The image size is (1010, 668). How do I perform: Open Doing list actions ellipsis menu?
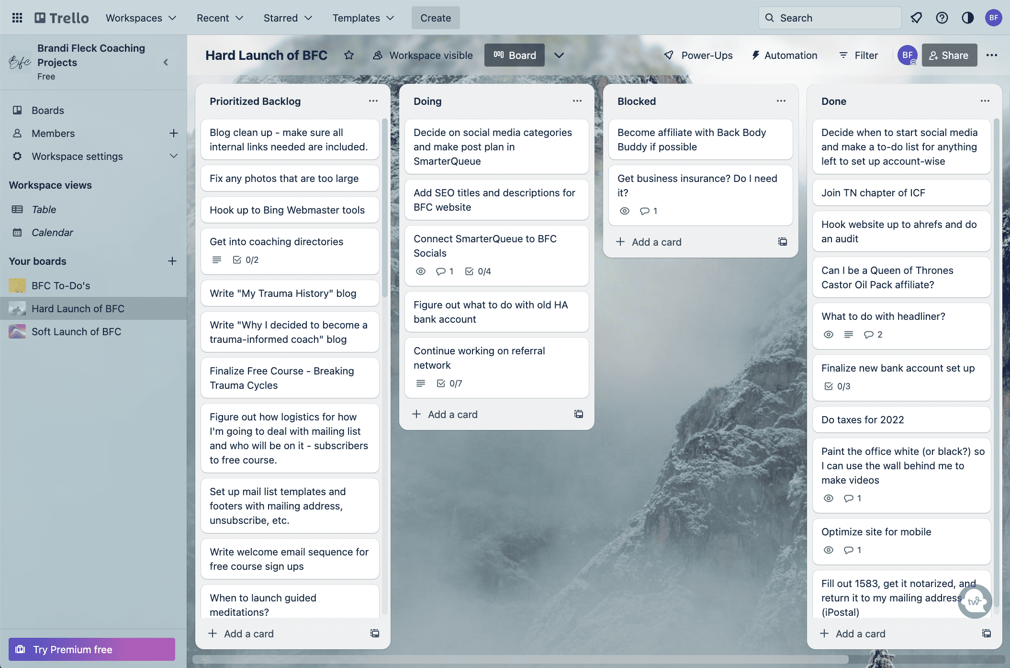pyautogui.click(x=577, y=101)
